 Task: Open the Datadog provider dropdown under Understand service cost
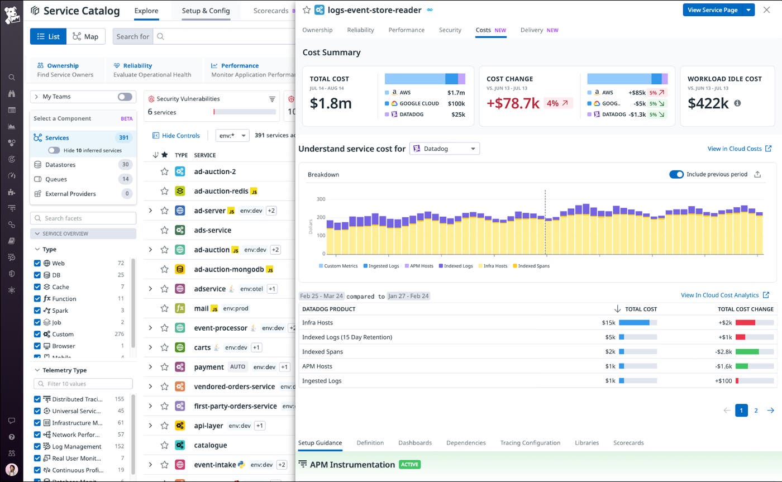pyautogui.click(x=444, y=149)
